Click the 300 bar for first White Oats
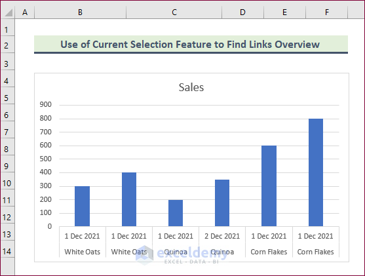The image size is (365, 276). tap(82, 206)
